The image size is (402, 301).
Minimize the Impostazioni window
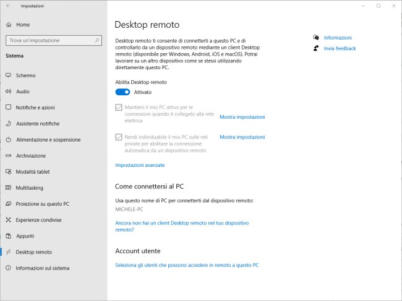(363, 6)
